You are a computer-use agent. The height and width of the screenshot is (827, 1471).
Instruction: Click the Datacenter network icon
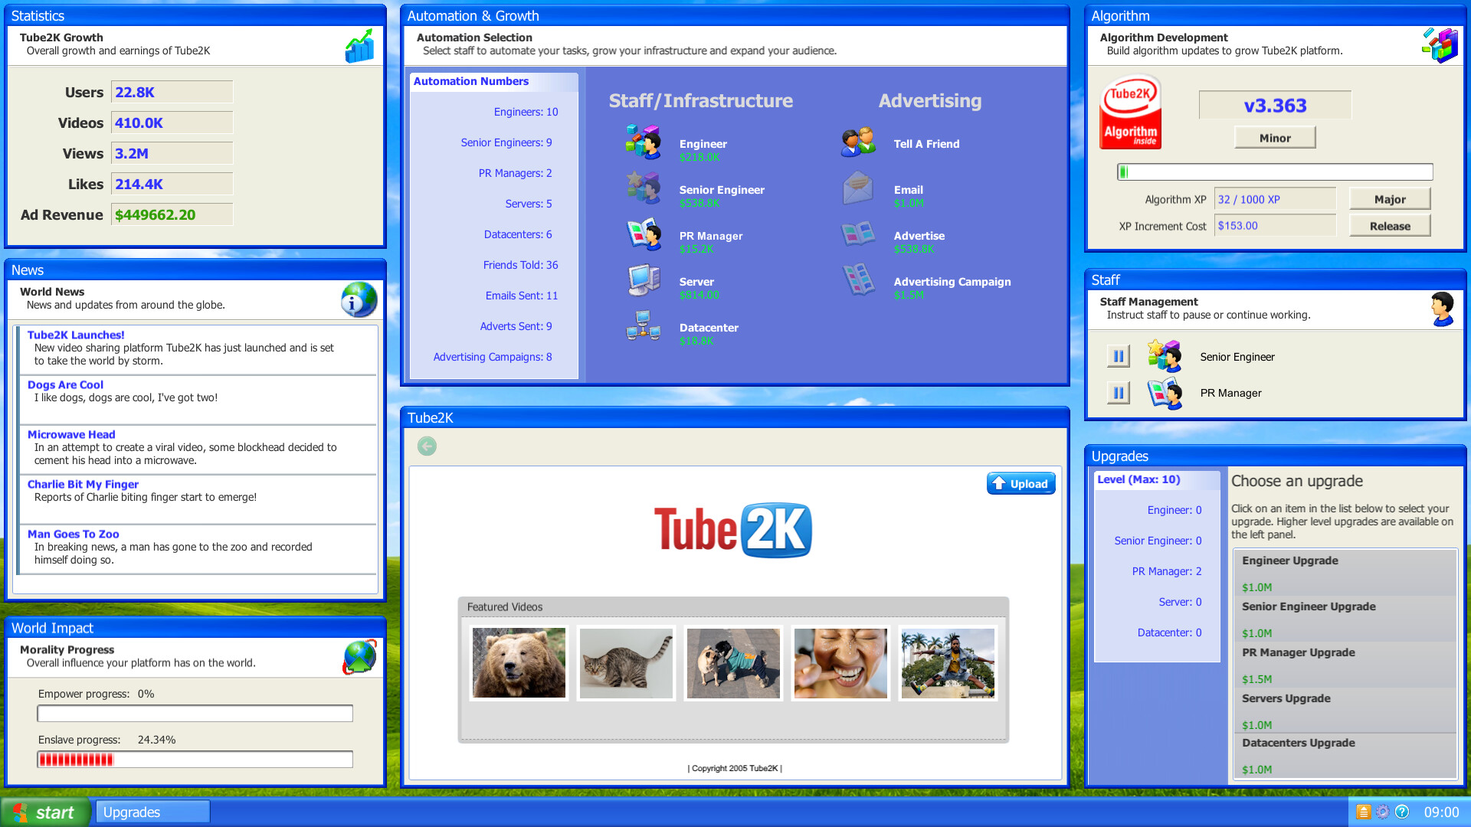[644, 326]
